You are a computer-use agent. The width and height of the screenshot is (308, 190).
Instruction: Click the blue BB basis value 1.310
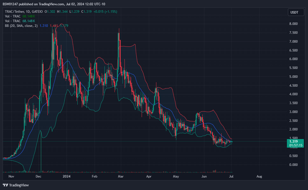(x=44, y=26)
